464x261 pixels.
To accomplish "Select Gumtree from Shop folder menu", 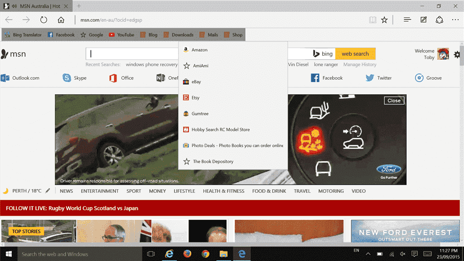I will point(233,114).
